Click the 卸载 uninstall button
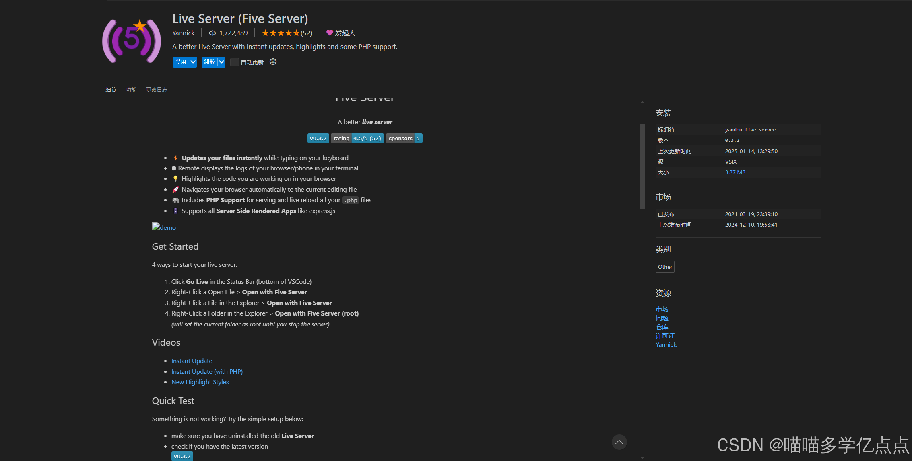This screenshot has height=461, width=912. coord(209,62)
